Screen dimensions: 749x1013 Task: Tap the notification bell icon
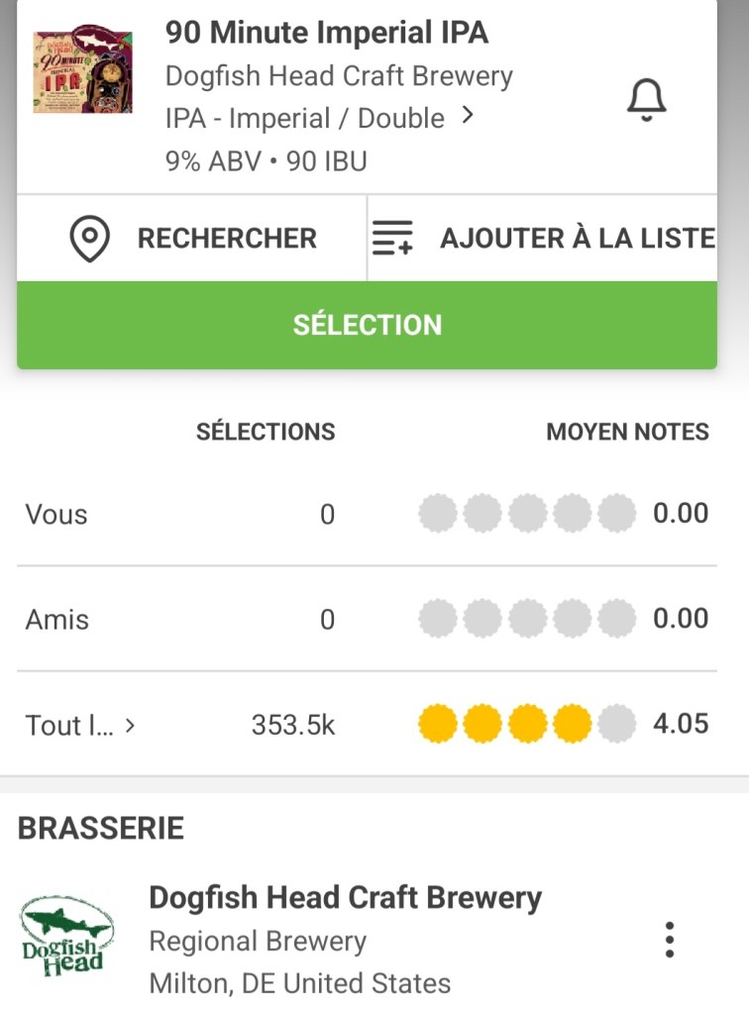(x=646, y=100)
